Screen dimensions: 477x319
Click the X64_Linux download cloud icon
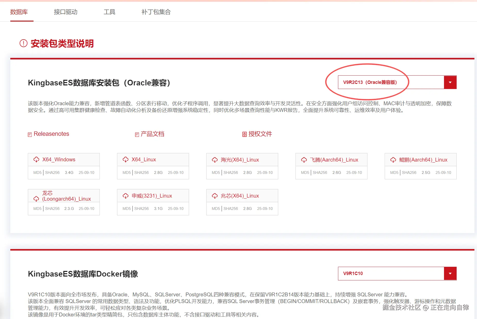point(126,159)
